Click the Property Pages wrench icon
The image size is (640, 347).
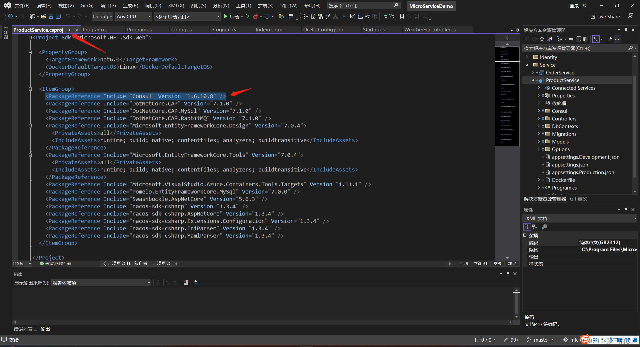[544, 227]
